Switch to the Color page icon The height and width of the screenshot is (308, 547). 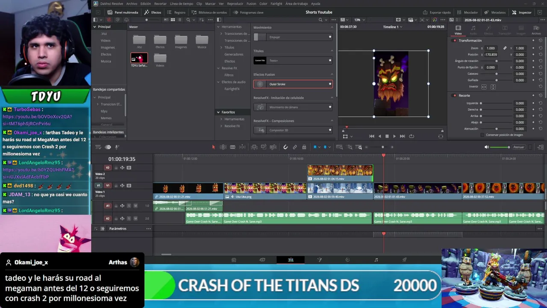(347, 260)
